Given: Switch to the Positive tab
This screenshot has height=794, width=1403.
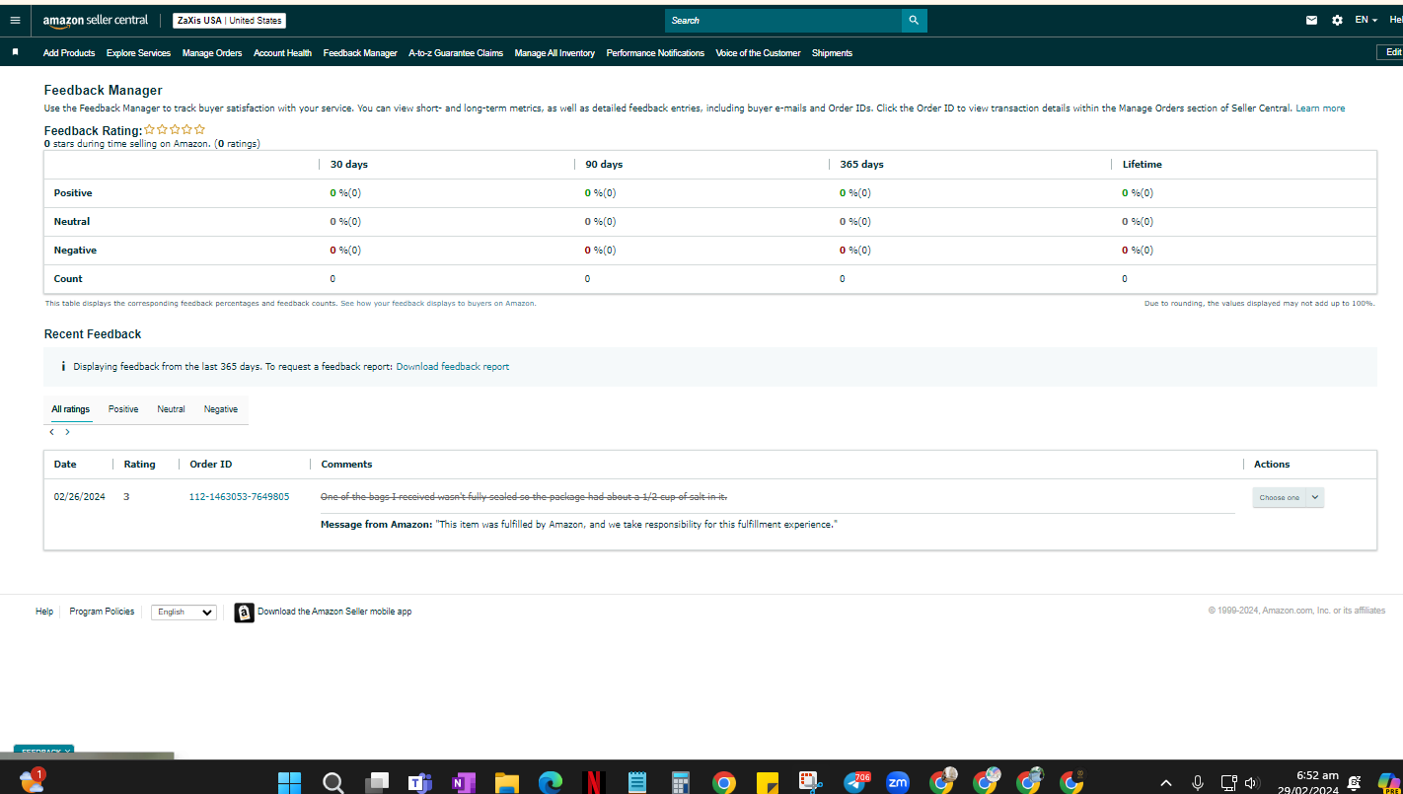Looking at the screenshot, I should point(123,409).
